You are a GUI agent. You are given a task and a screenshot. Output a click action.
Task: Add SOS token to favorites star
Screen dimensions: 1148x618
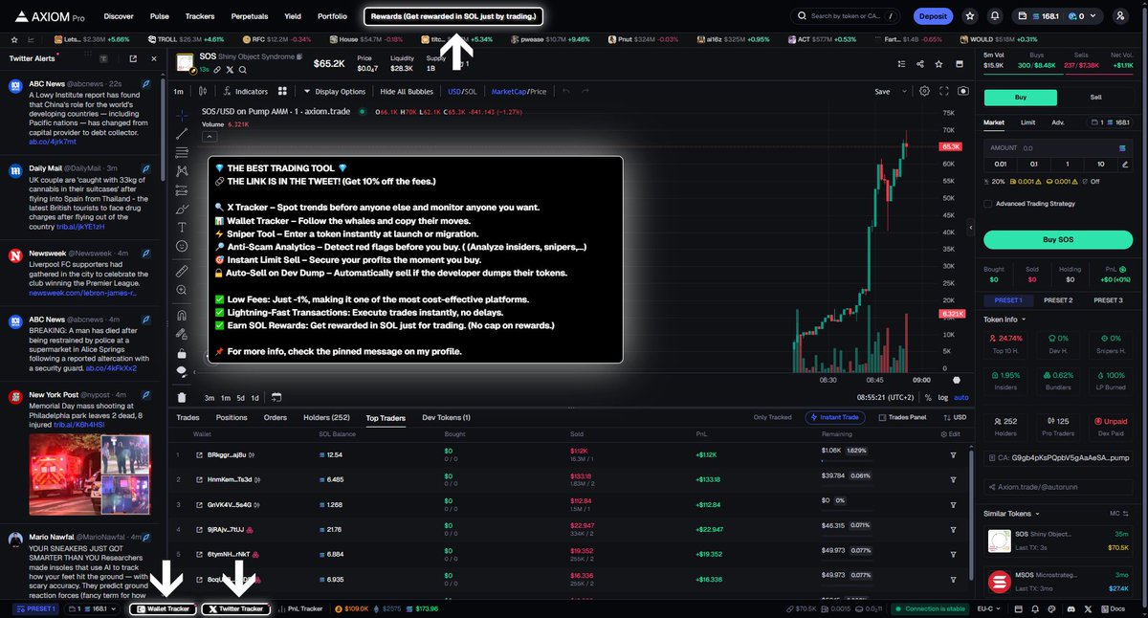pyautogui.click(x=939, y=64)
